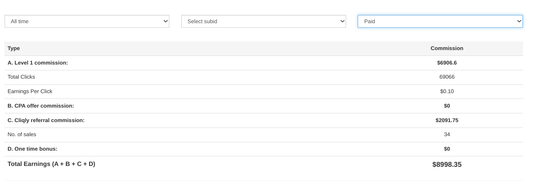
Task: Select the C. Cliqly referral commission label
Action: tap(46, 120)
